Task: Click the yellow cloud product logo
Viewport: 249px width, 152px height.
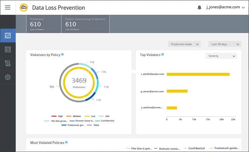Action: (24, 7)
